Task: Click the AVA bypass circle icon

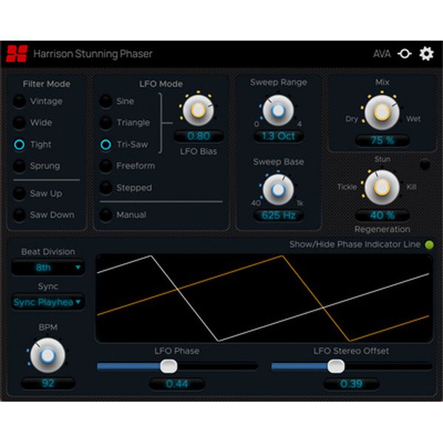Action: pyautogui.click(x=404, y=54)
